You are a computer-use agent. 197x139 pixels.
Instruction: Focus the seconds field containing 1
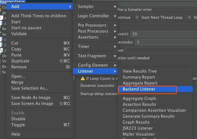coord(164,42)
